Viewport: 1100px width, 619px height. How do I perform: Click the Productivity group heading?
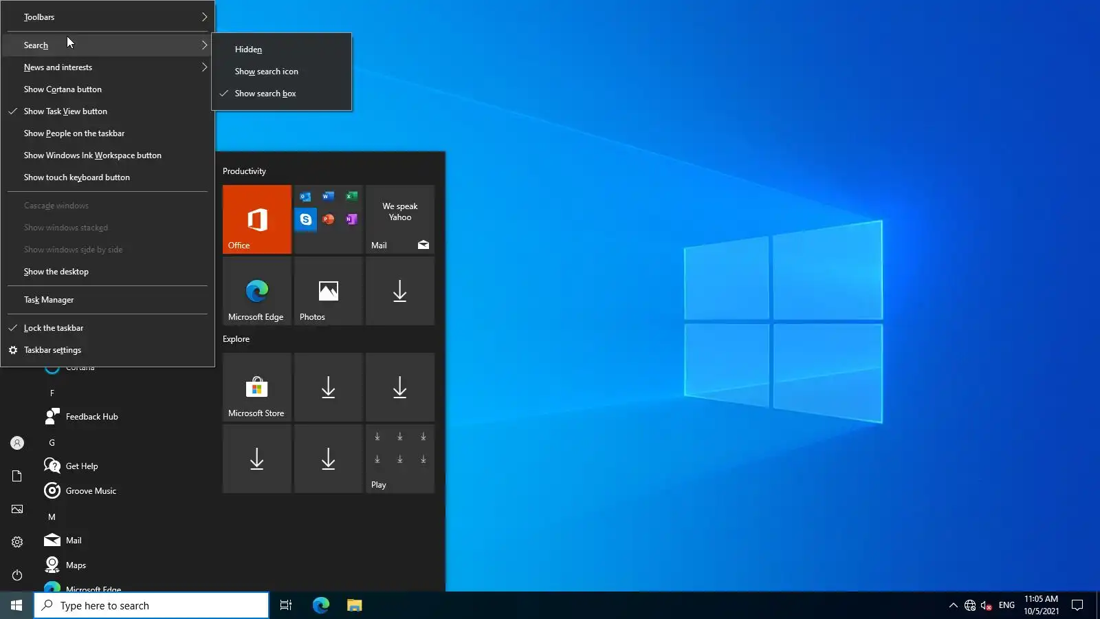(x=244, y=171)
